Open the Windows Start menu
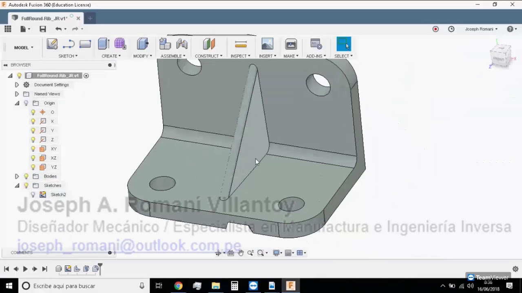The width and height of the screenshot is (522, 293). tap(9, 286)
